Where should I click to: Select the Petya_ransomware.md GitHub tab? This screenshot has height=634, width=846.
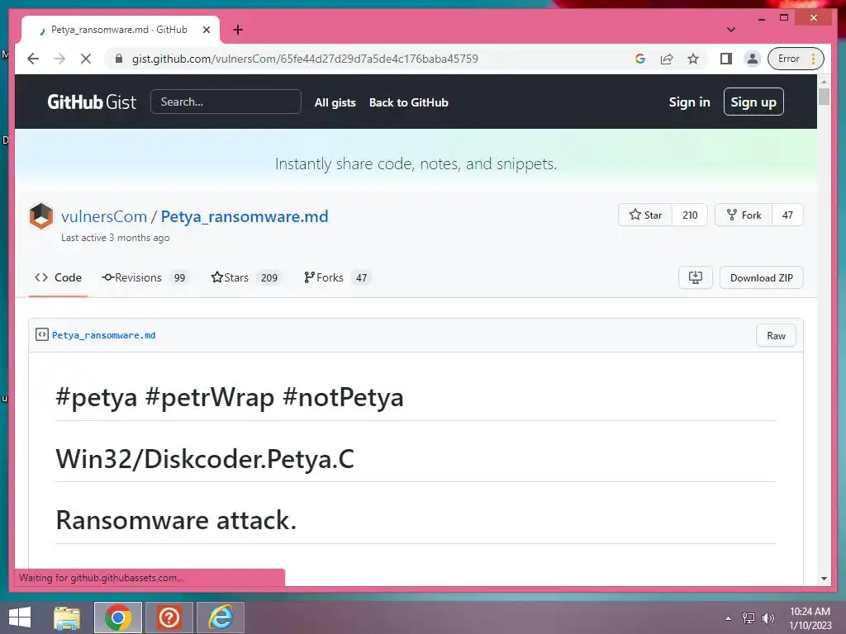[121, 30]
